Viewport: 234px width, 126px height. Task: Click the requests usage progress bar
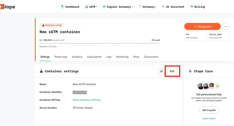click(x=100, y=43)
